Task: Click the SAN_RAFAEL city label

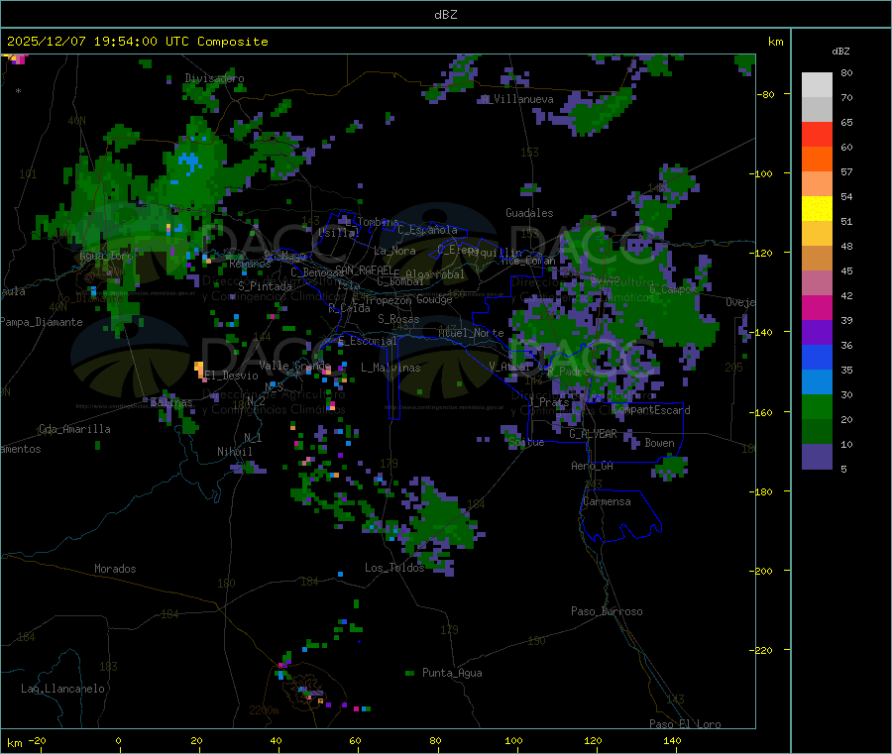Action: click(x=363, y=269)
